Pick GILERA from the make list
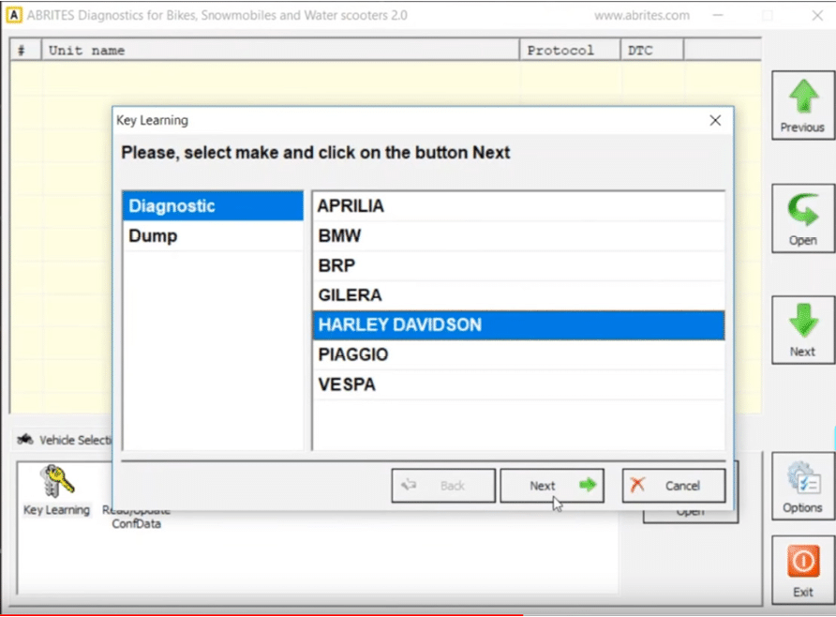836x617 pixels. click(517, 295)
